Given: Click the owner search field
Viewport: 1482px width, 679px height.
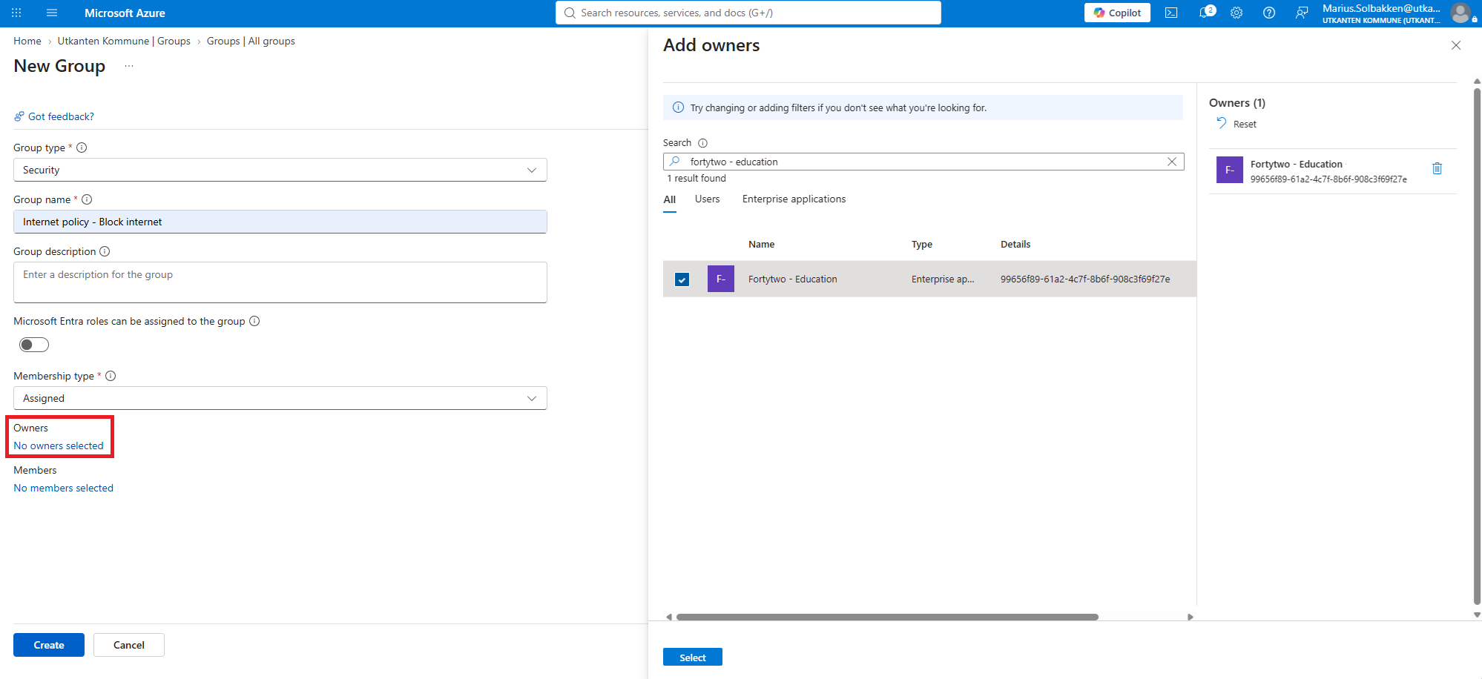Looking at the screenshot, I should pyautogui.click(x=923, y=162).
